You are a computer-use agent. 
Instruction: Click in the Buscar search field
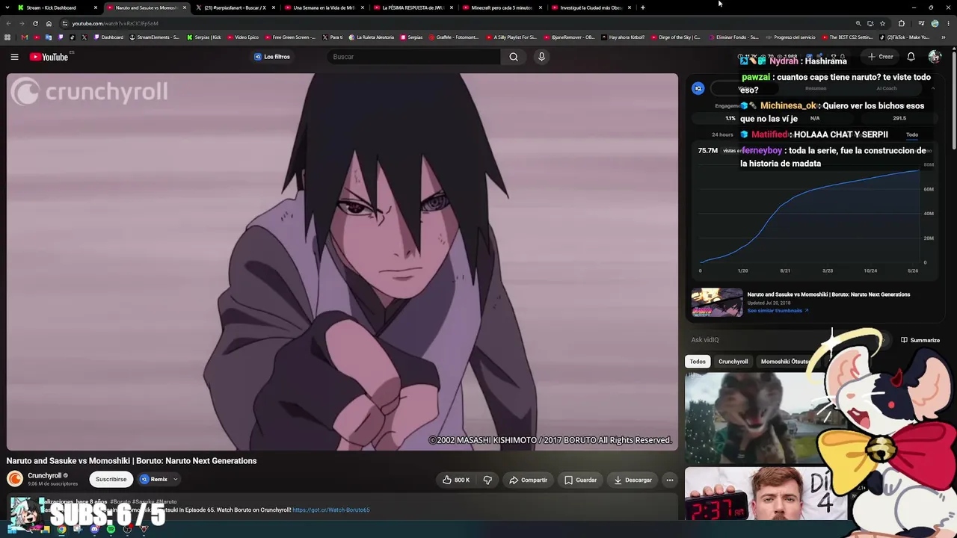(413, 57)
